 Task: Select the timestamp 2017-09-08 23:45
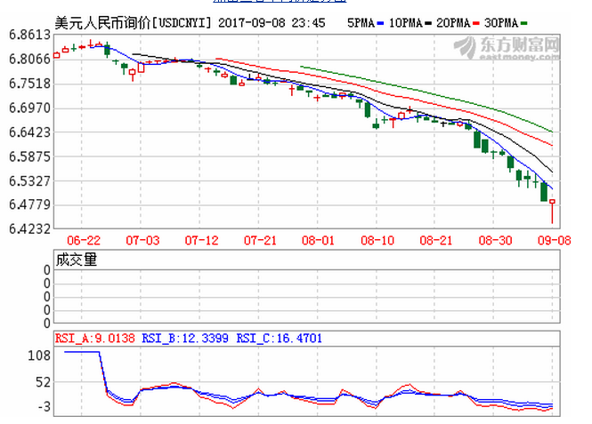(272, 23)
